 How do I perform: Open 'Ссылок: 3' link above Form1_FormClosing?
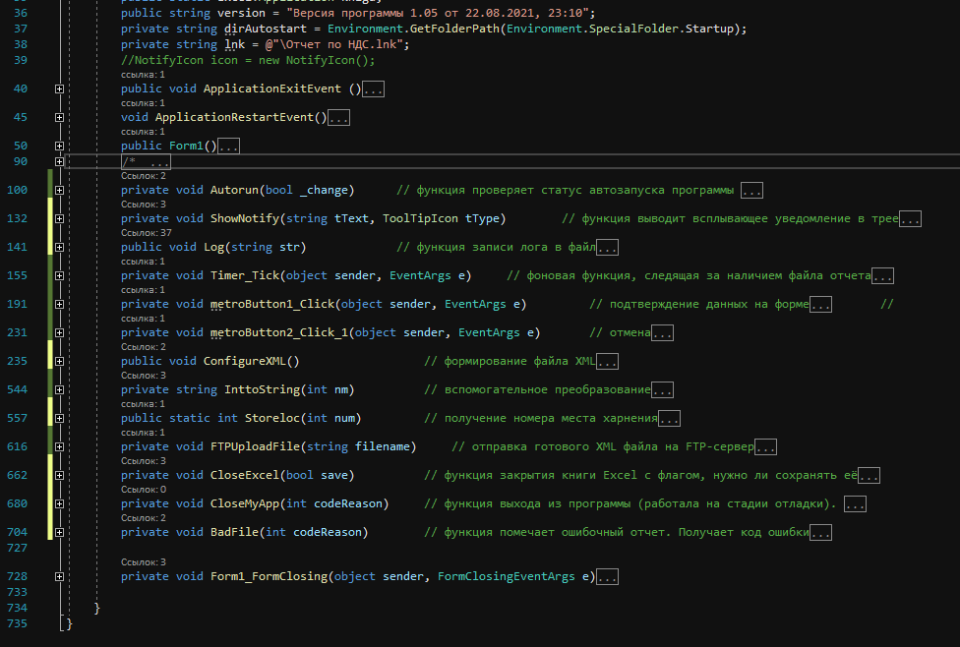[144, 561]
